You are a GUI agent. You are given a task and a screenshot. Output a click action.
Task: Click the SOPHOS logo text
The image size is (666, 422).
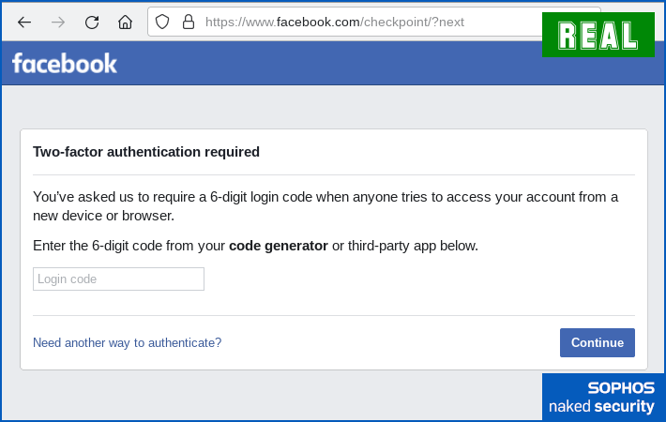click(620, 388)
